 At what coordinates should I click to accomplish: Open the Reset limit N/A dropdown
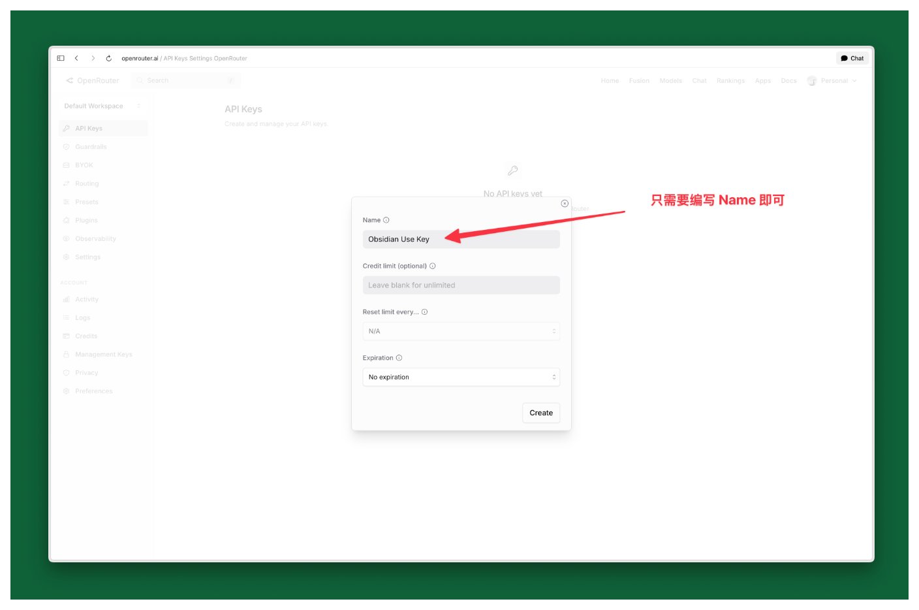click(x=461, y=331)
